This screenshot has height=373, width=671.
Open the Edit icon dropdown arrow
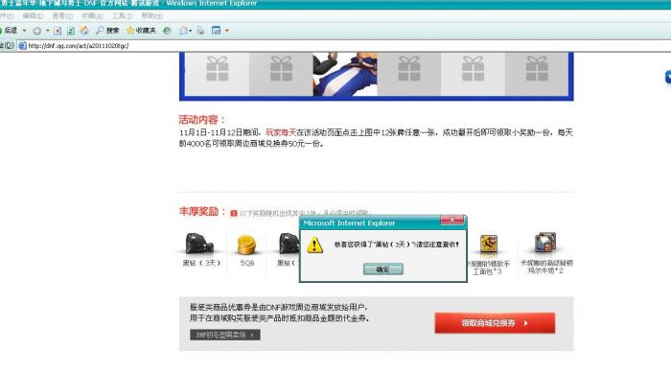click(x=227, y=31)
